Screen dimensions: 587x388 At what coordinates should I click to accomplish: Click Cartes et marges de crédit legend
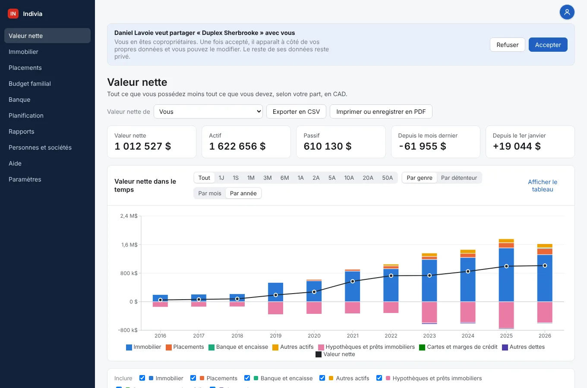[x=458, y=347]
